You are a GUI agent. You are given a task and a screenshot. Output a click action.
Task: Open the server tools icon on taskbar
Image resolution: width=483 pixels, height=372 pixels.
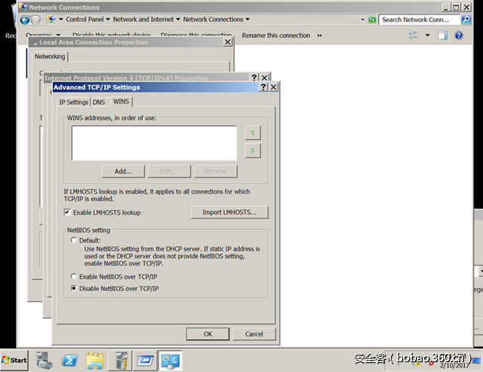(121, 361)
